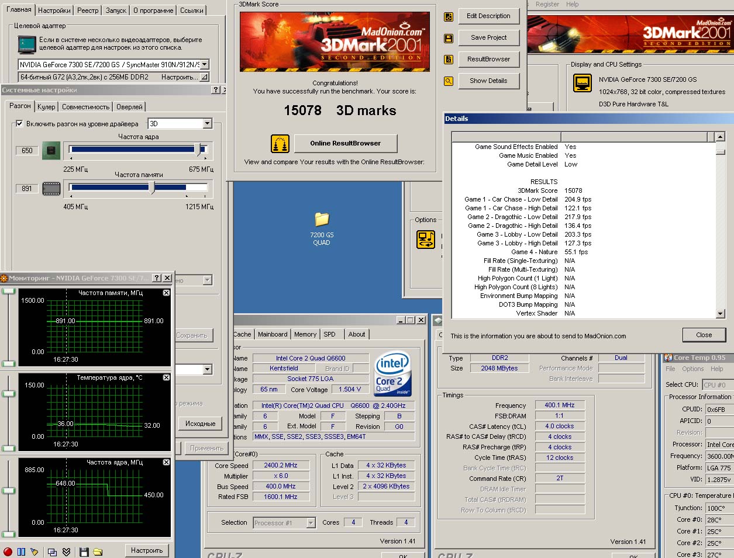734x558 pixels.
Task: Close the memory clock graph panel
Action: coord(166,293)
